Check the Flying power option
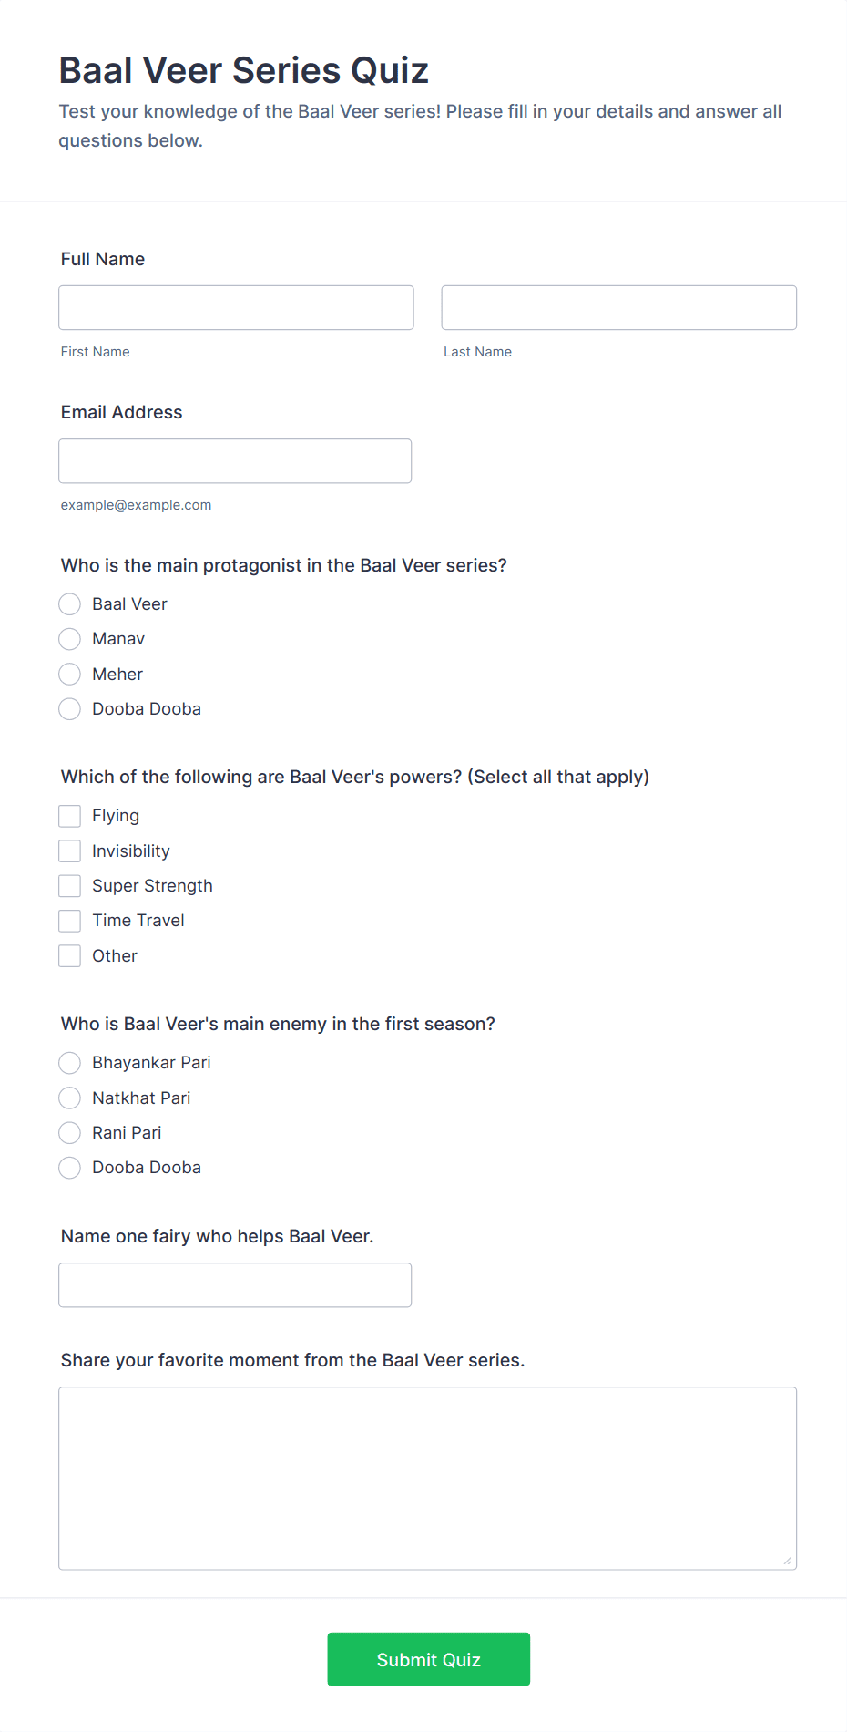 (x=69, y=815)
